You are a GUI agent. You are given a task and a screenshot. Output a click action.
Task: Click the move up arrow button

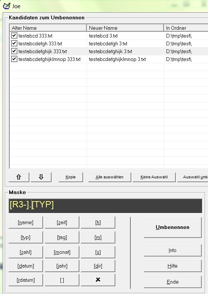tap(19, 177)
